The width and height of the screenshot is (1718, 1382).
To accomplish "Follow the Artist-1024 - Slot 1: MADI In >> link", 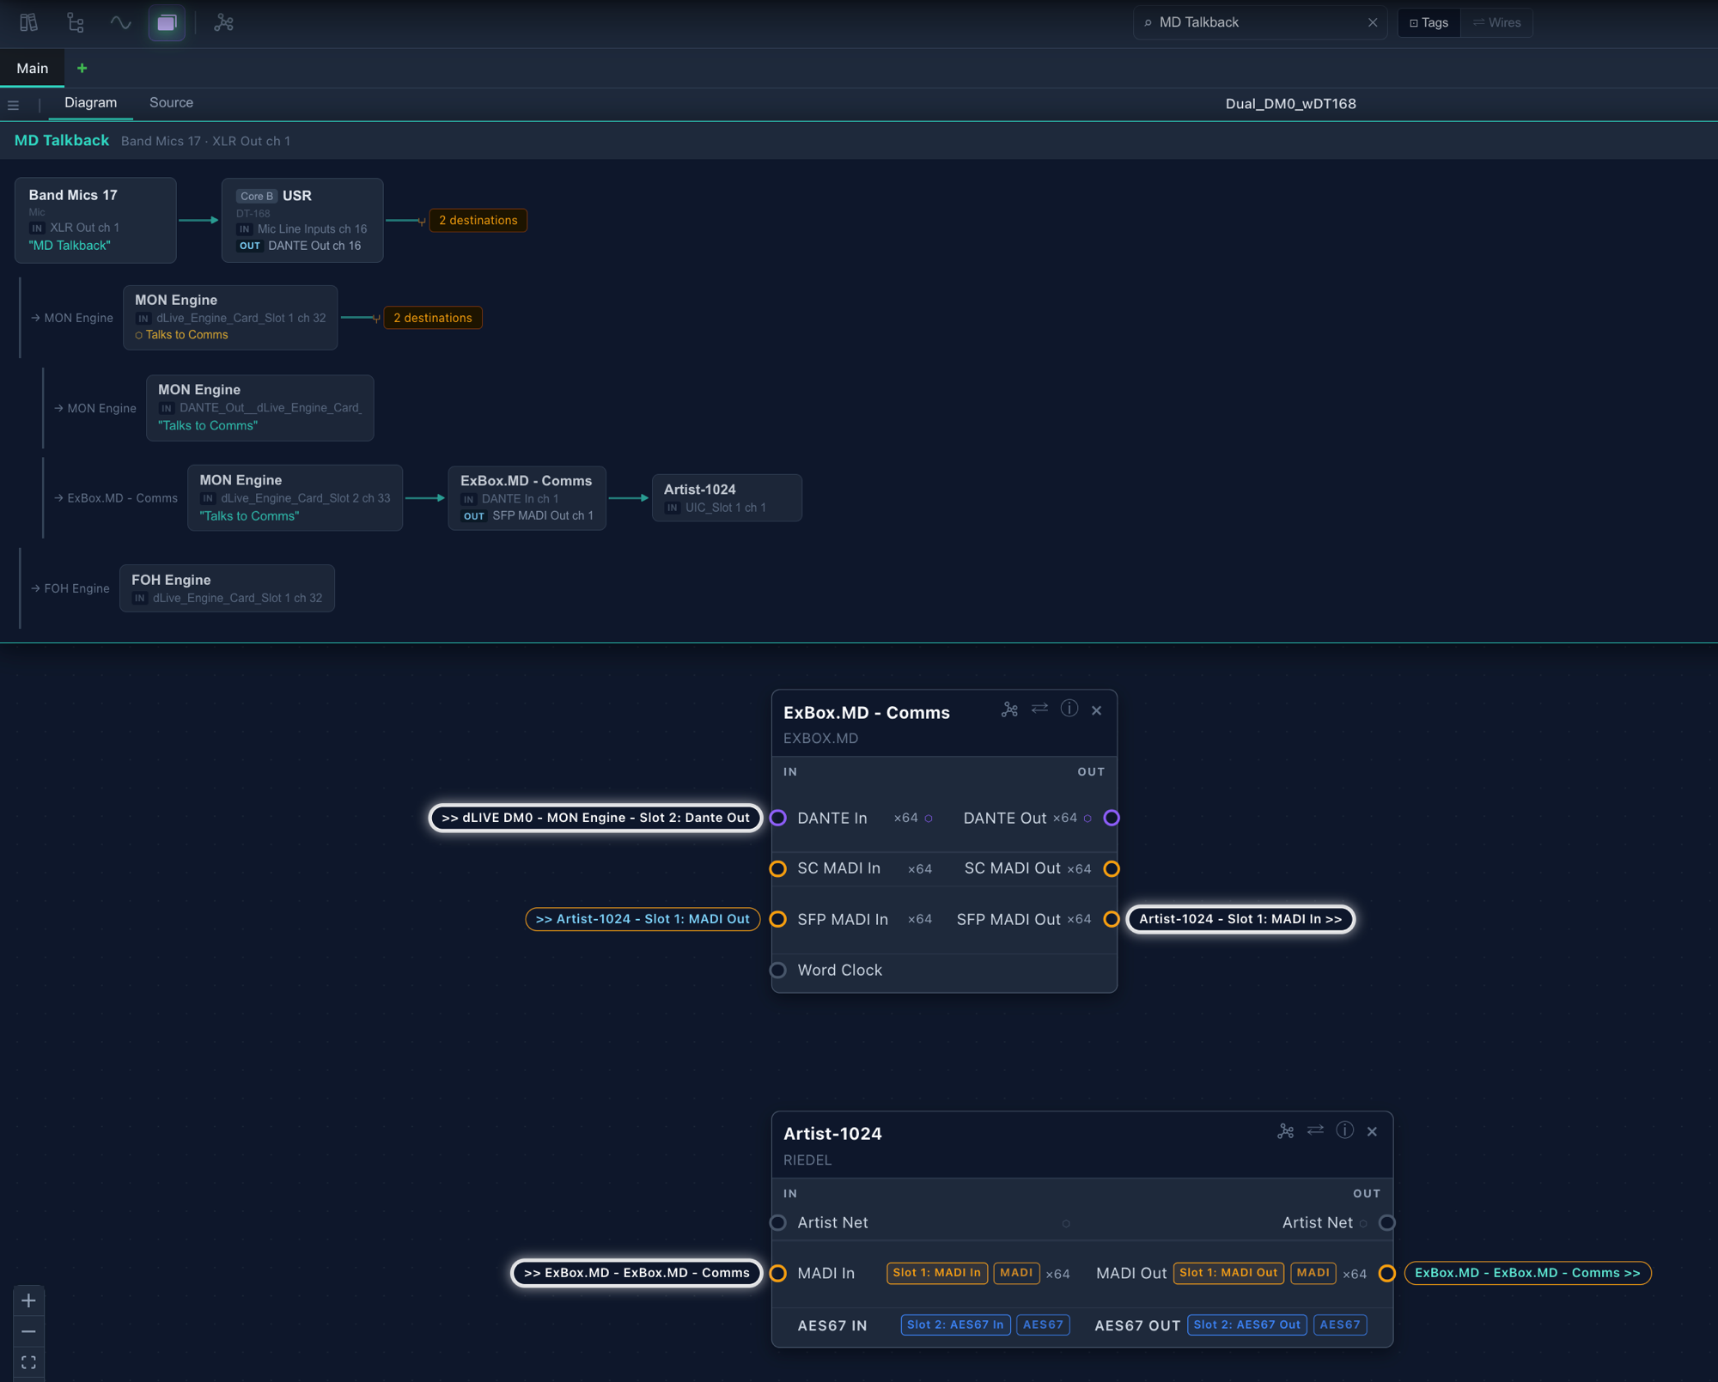I will point(1240,919).
